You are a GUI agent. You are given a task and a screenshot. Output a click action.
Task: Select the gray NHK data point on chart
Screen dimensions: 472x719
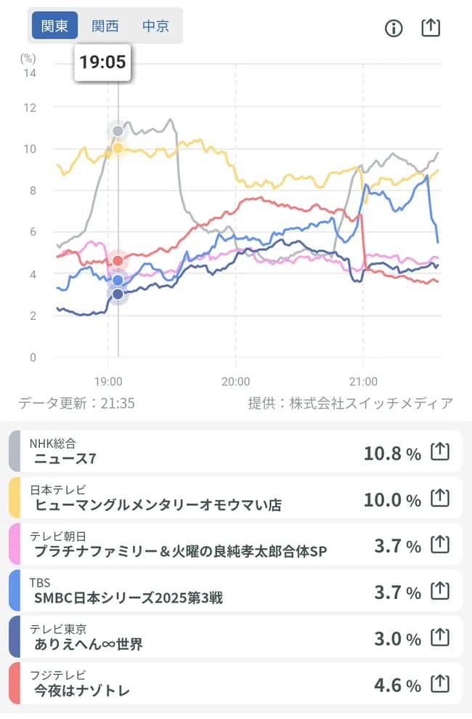[x=117, y=131]
